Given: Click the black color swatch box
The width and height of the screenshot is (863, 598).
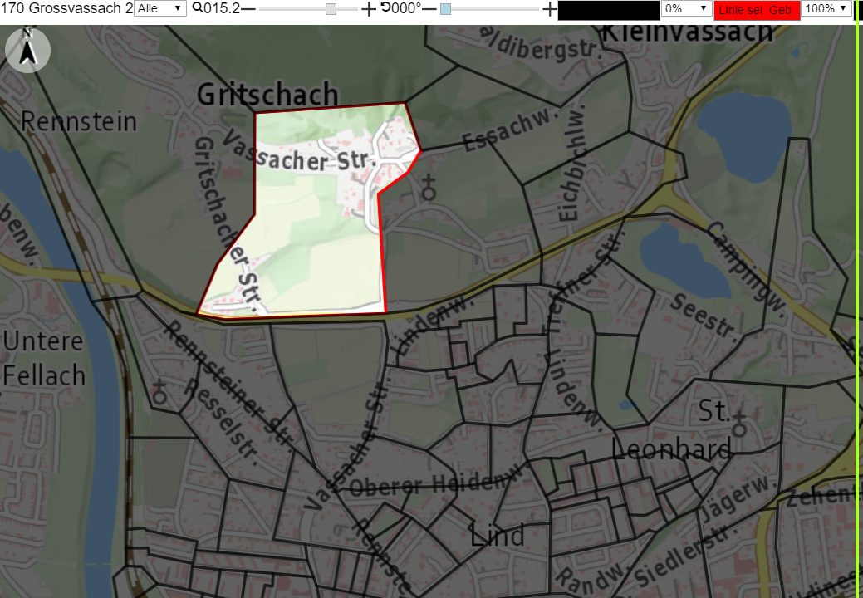Looking at the screenshot, I should [x=609, y=11].
